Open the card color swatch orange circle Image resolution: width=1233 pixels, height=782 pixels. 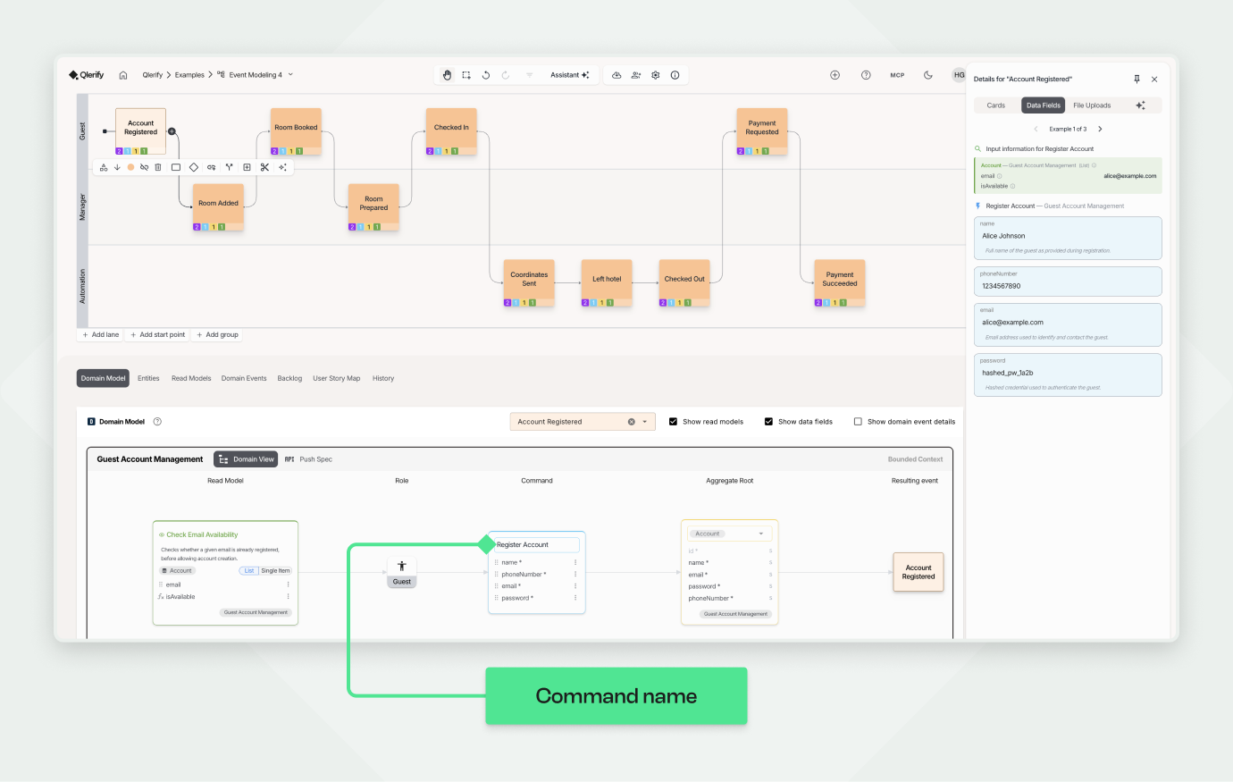(x=130, y=167)
